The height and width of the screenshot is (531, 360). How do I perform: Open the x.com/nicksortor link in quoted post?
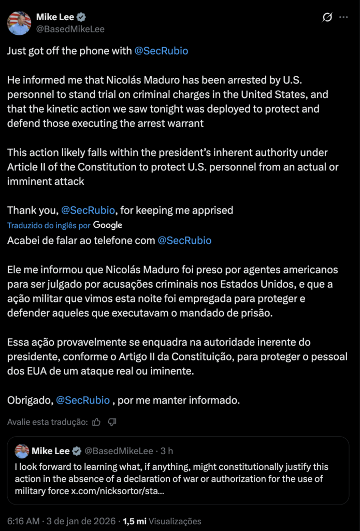(x=118, y=491)
